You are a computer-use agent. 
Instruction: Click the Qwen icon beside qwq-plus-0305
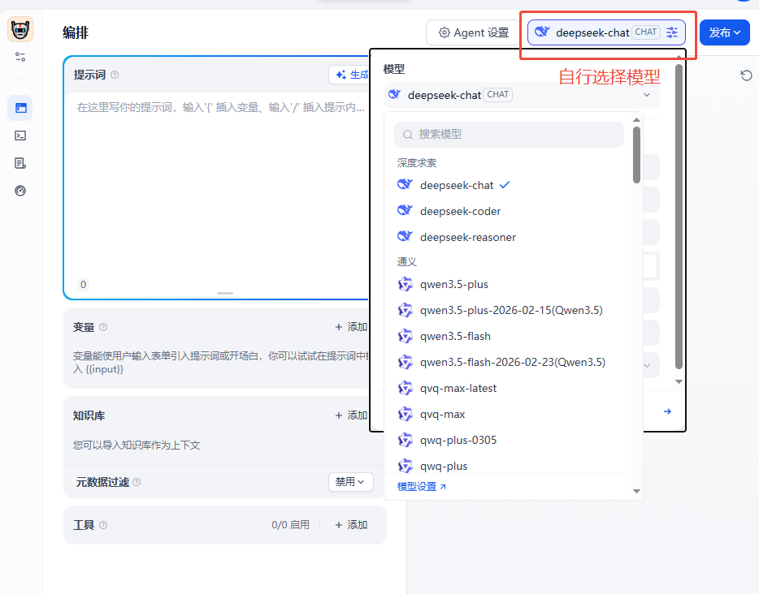[x=406, y=441]
